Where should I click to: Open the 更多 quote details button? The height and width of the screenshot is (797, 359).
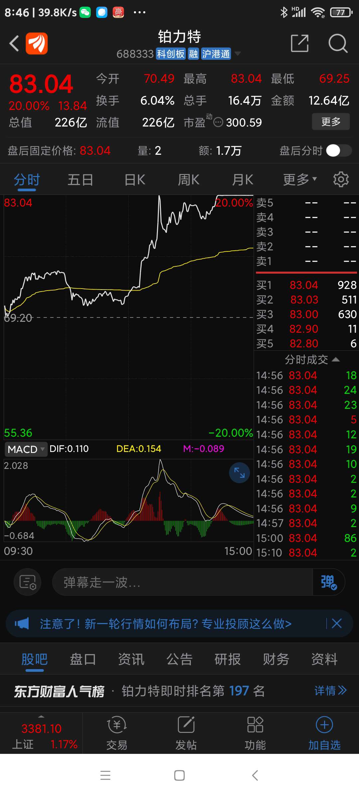tap(331, 122)
